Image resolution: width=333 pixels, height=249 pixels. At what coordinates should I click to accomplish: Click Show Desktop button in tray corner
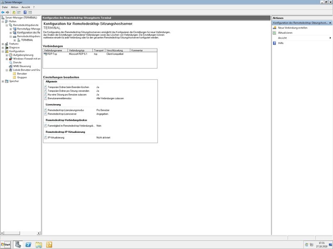[x=331, y=245]
